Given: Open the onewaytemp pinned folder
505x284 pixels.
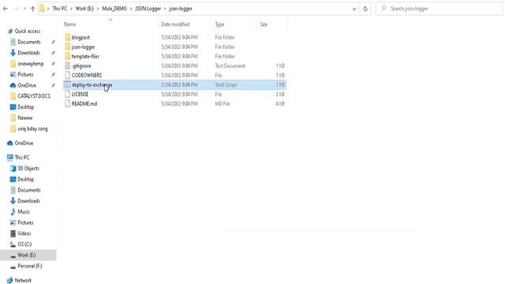Looking at the screenshot, I should point(30,64).
